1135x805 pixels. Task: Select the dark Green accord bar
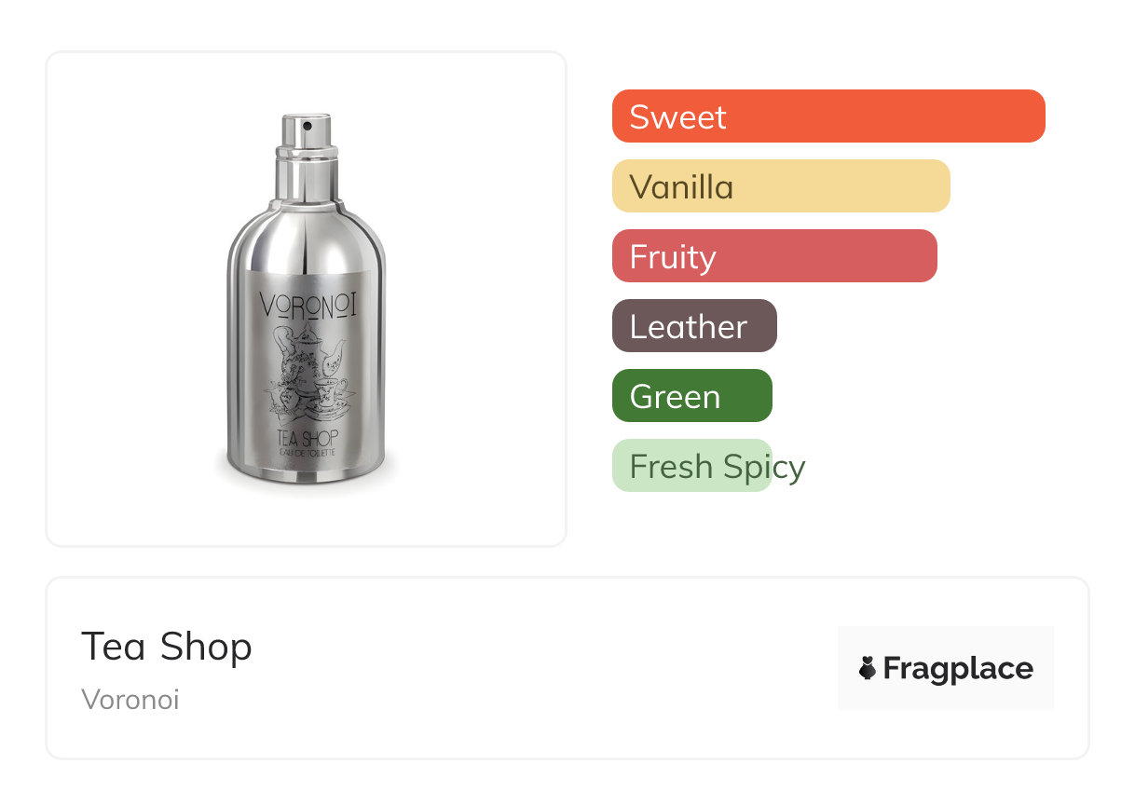click(691, 396)
